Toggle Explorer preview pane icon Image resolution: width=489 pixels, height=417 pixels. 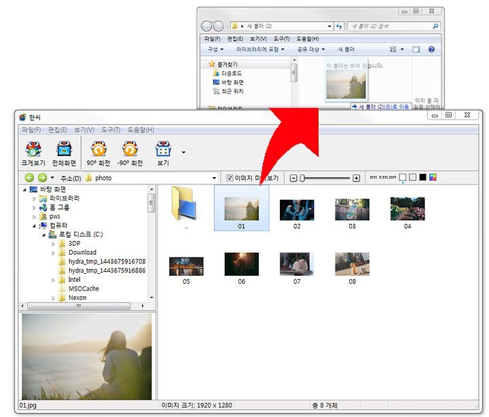[416, 50]
